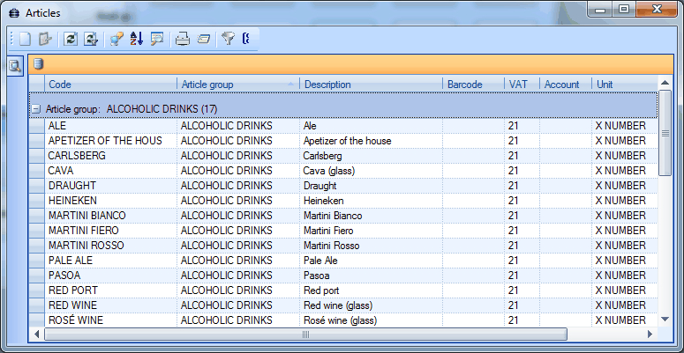Sort by the Article group column header
The height and width of the screenshot is (353, 684).
click(x=229, y=85)
